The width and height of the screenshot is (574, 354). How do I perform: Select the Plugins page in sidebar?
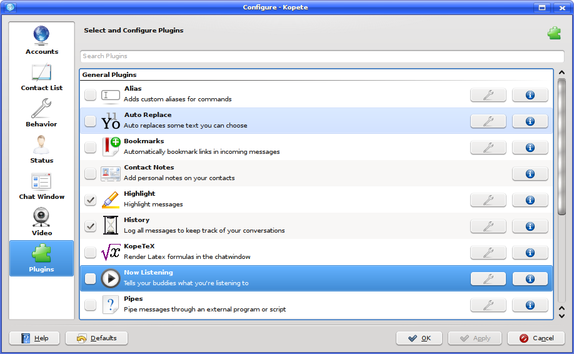click(41, 258)
